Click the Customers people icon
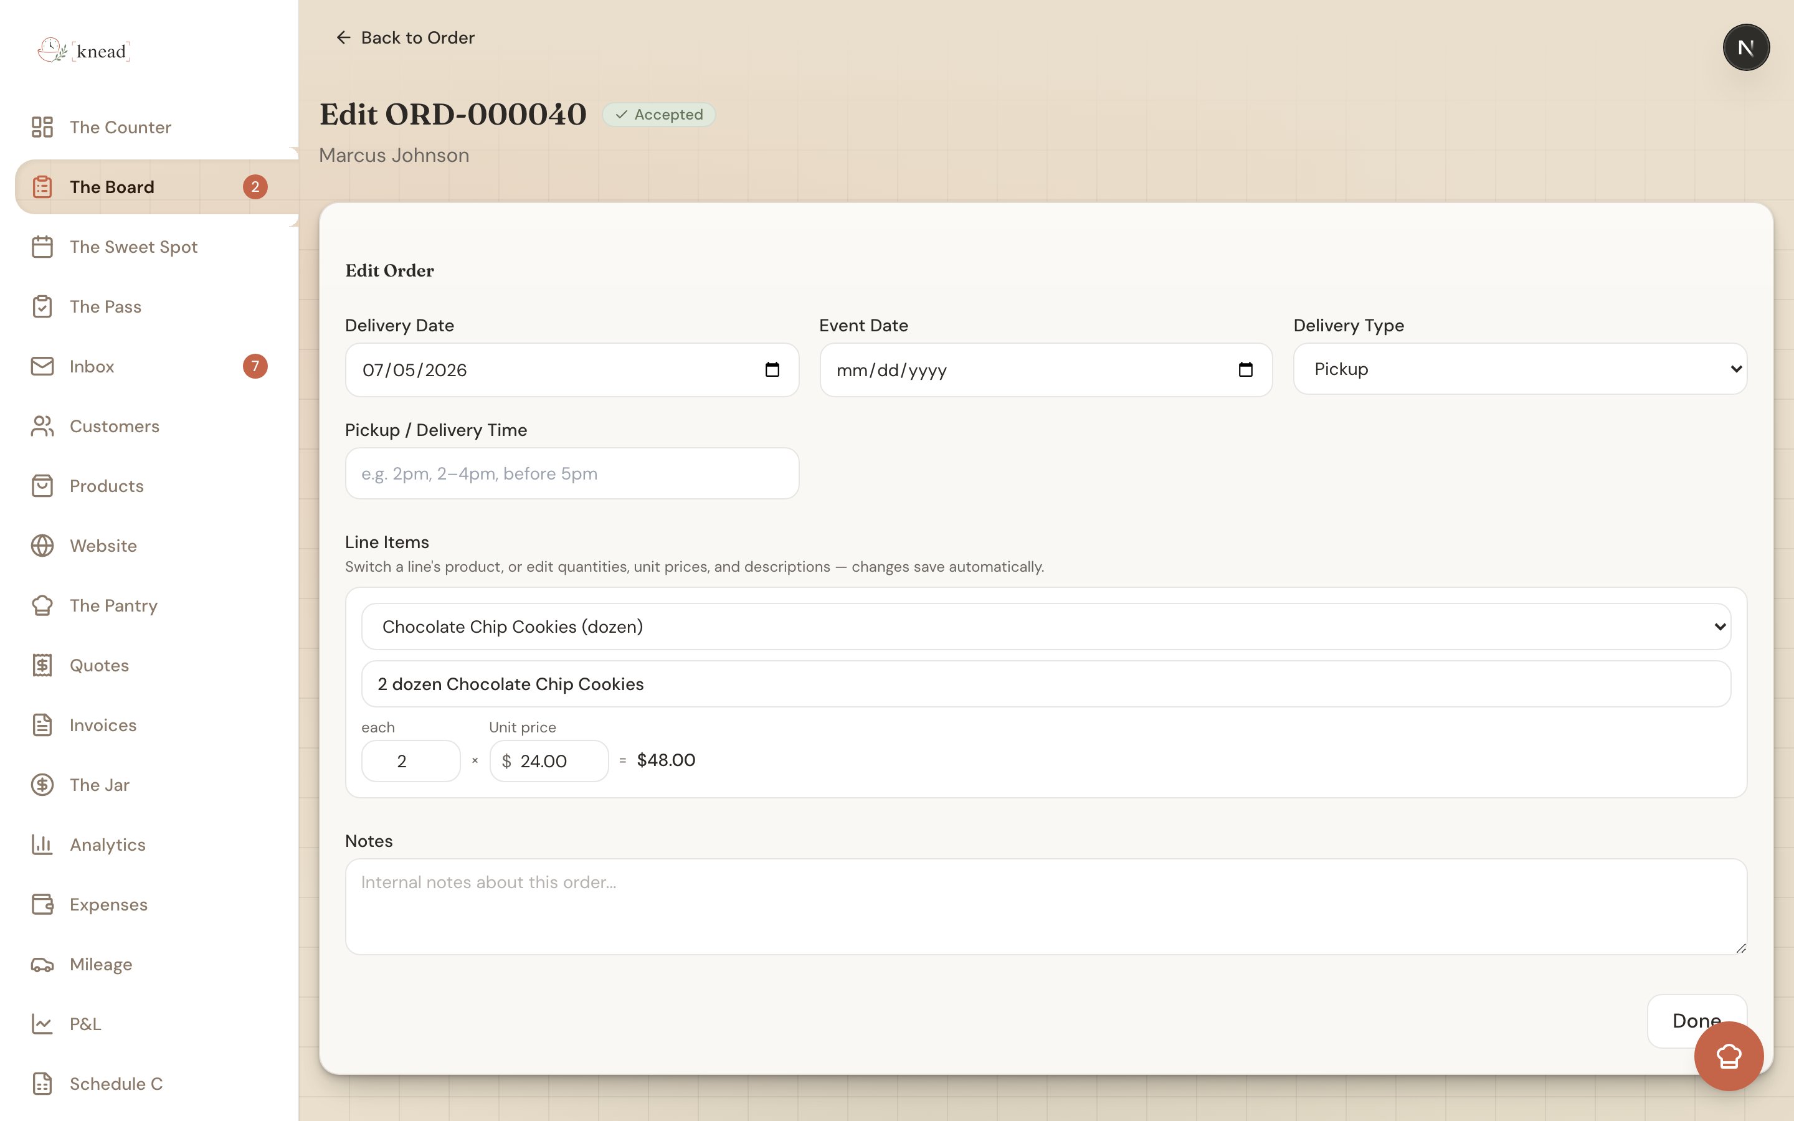This screenshot has width=1794, height=1121. 42,427
